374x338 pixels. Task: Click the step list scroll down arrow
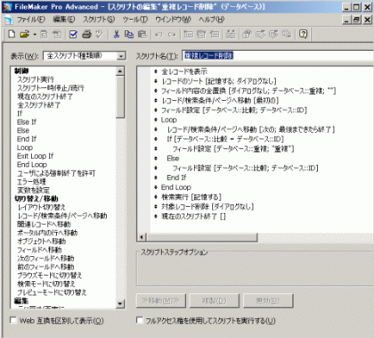coord(120,304)
